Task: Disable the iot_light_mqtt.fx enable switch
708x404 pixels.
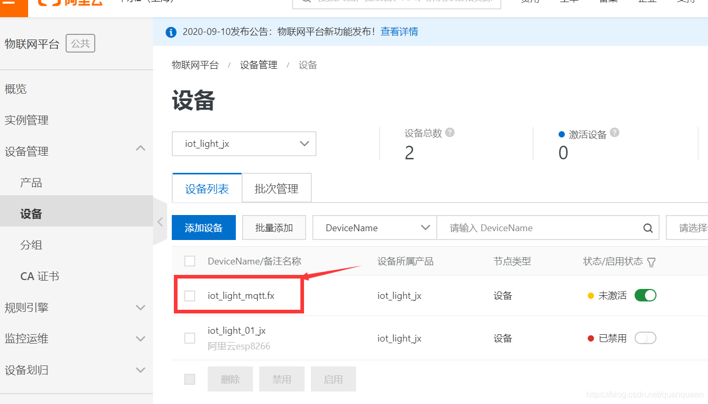Action: [646, 295]
